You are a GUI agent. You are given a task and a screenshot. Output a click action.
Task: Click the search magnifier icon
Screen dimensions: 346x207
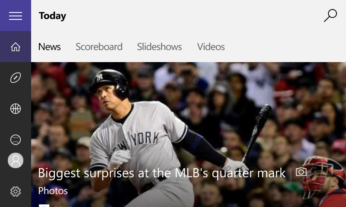click(330, 16)
